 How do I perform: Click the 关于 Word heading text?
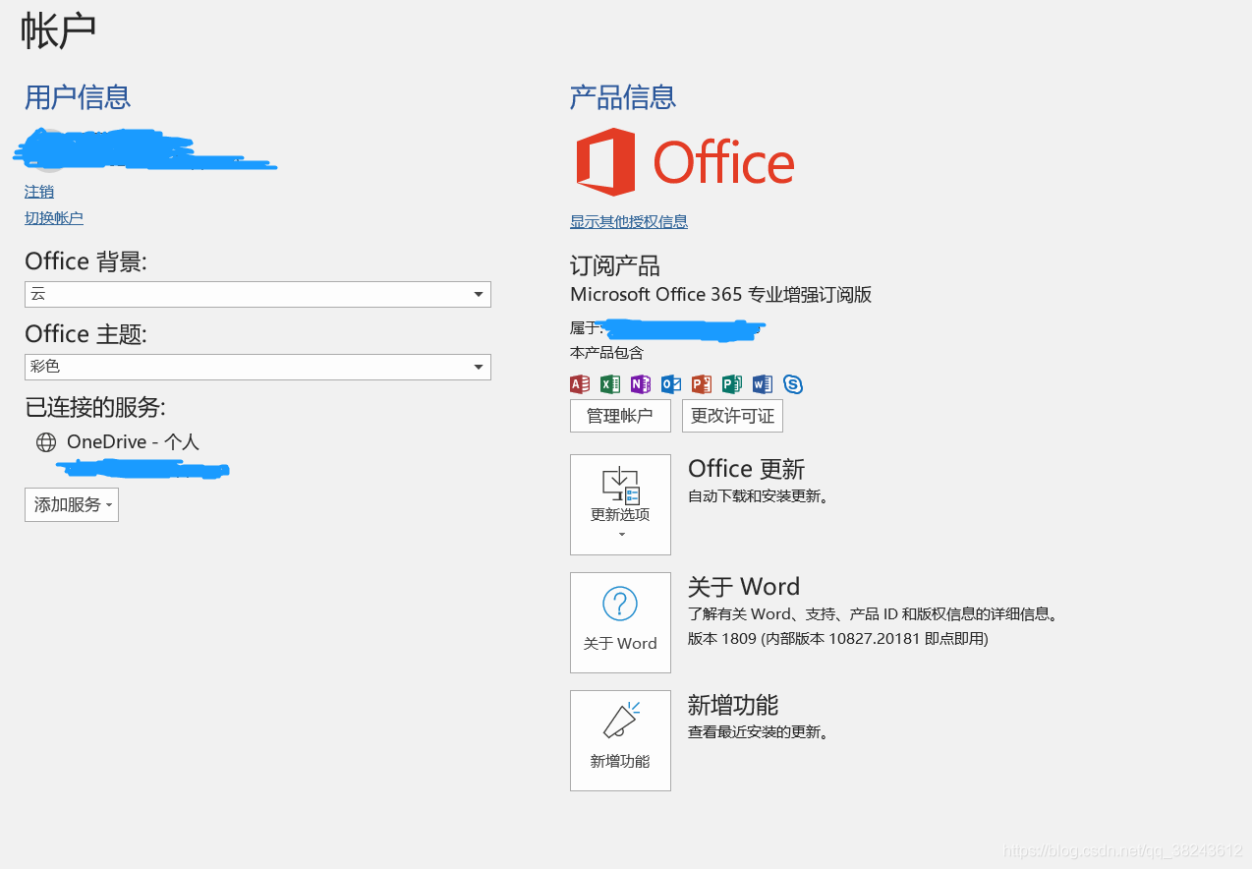click(x=744, y=587)
